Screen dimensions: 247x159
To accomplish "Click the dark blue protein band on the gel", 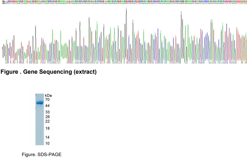I will click(x=40, y=103).
